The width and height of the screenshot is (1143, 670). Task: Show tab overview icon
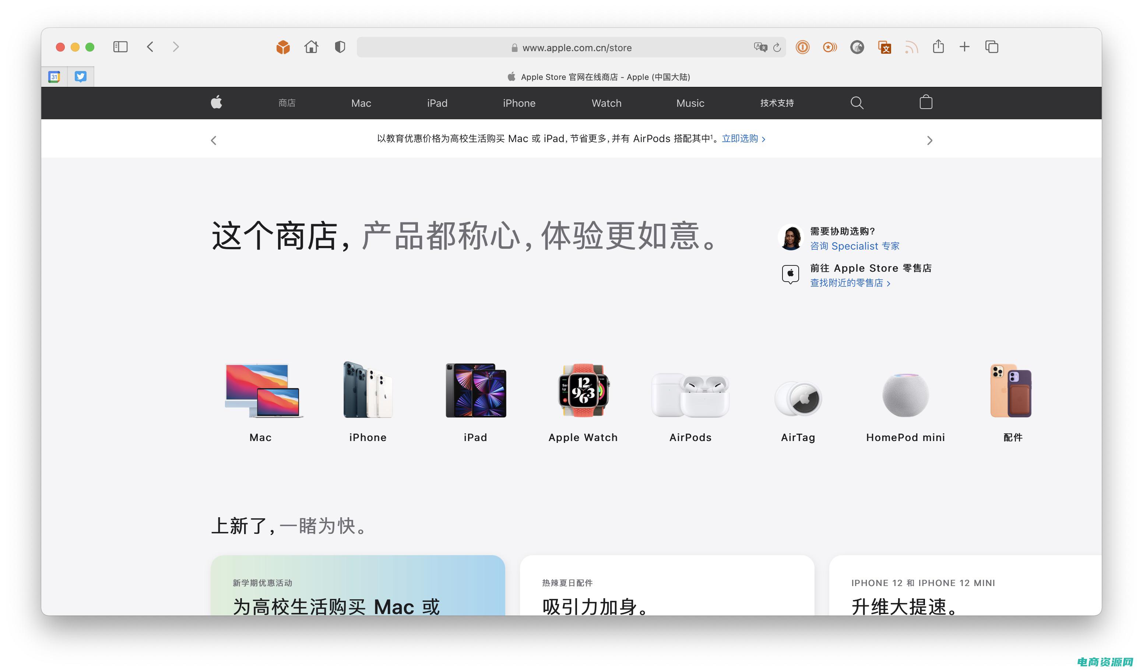point(992,47)
